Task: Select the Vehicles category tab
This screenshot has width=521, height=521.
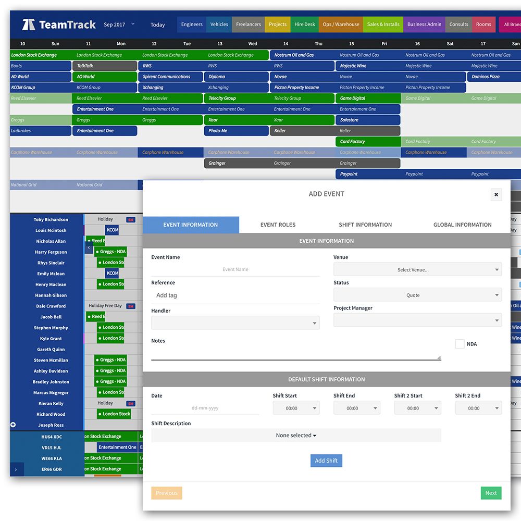Action: [219, 24]
